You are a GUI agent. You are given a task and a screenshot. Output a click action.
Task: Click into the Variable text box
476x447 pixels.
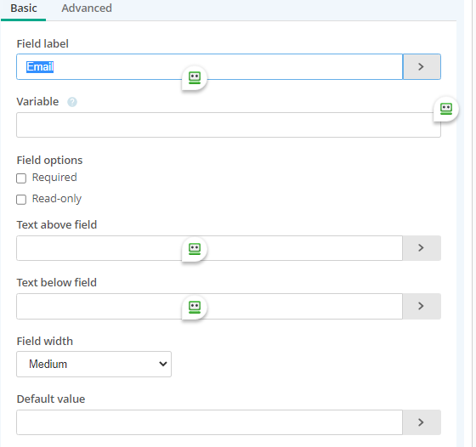(x=229, y=125)
